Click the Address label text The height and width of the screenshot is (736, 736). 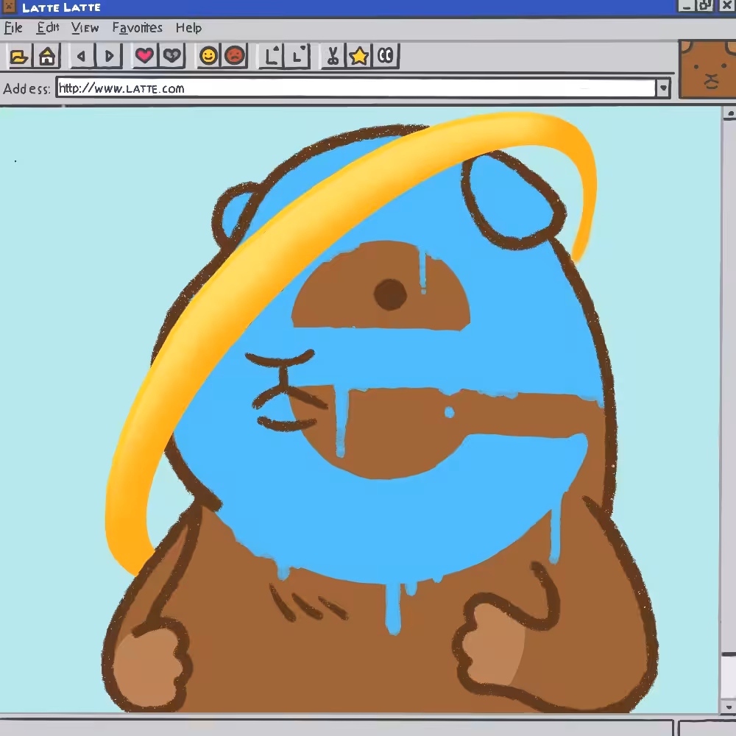click(x=26, y=89)
